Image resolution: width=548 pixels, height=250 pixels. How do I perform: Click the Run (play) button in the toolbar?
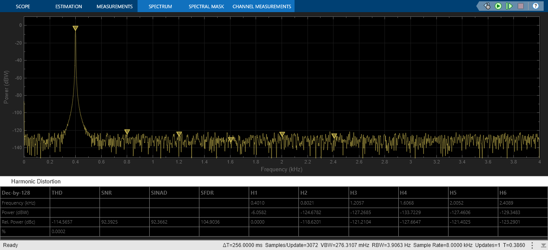pyautogui.click(x=498, y=6)
